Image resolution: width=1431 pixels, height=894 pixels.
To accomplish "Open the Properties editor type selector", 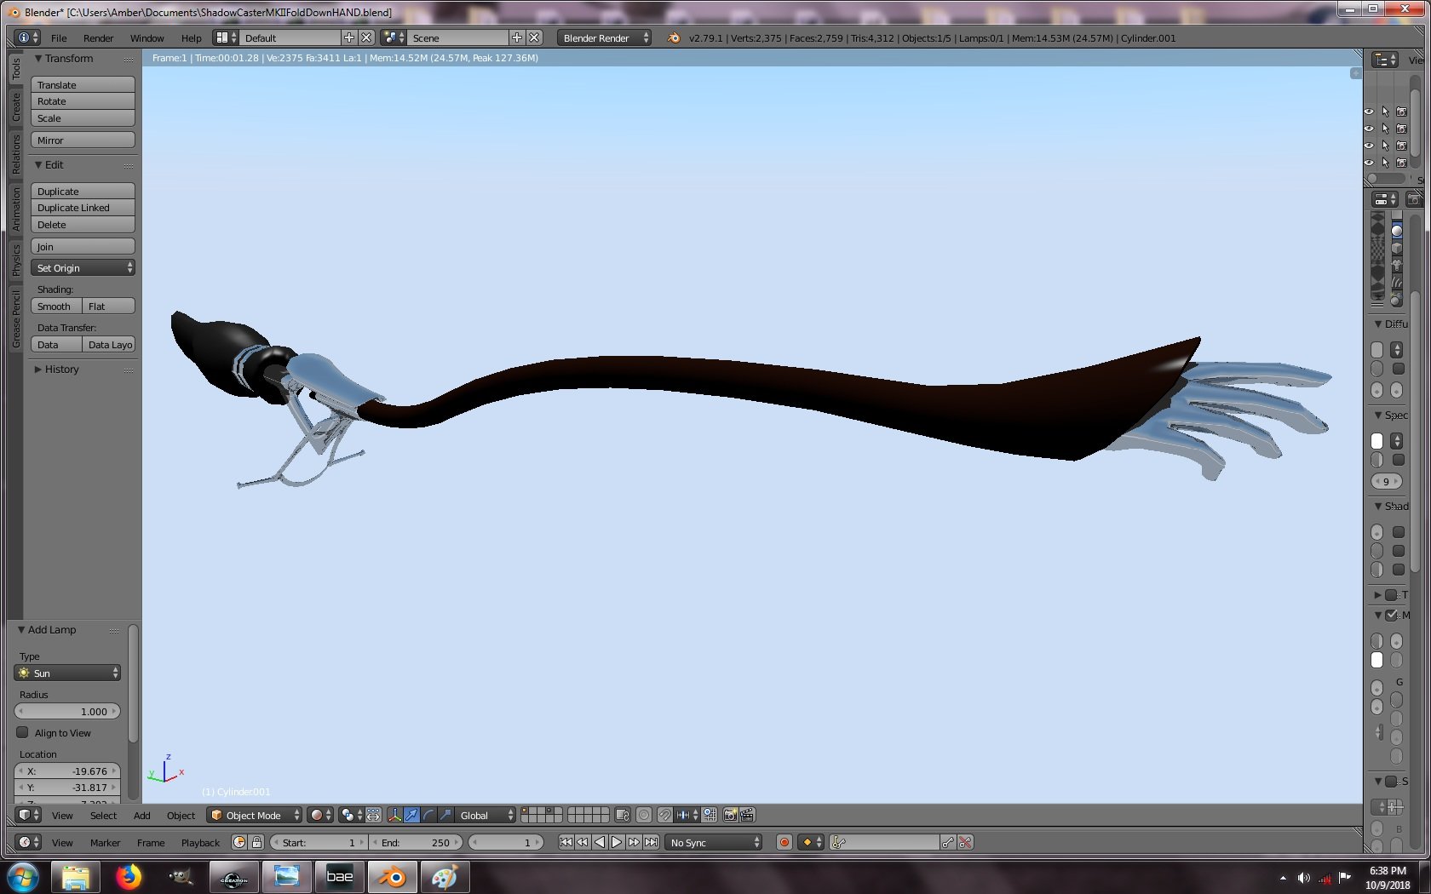I will point(1385,199).
